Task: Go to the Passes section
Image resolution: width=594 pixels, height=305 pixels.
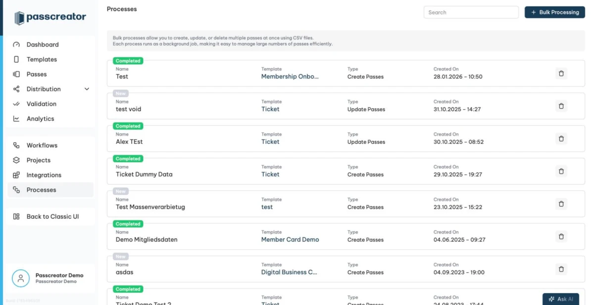Action: point(50,74)
